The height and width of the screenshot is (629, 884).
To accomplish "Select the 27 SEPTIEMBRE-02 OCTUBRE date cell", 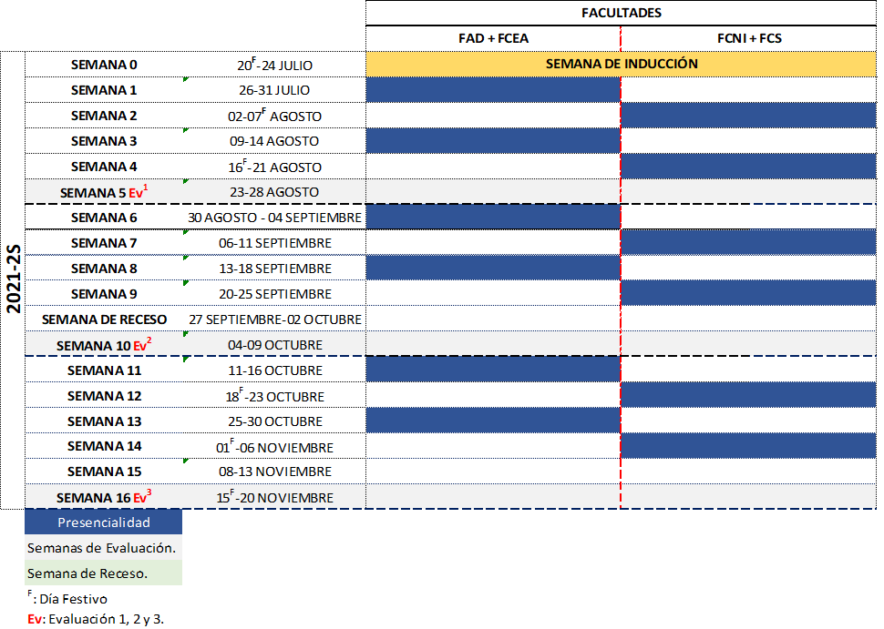I will tap(274, 320).
